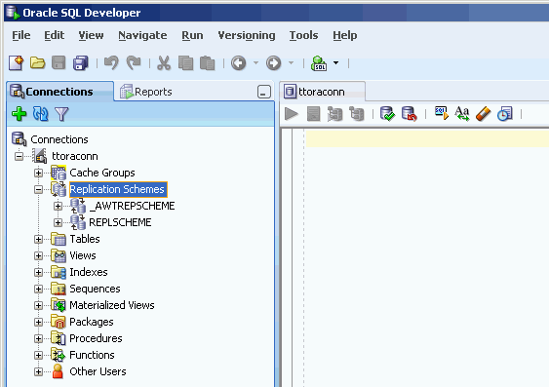Apply filter using the funnel icon

tap(61, 114)
